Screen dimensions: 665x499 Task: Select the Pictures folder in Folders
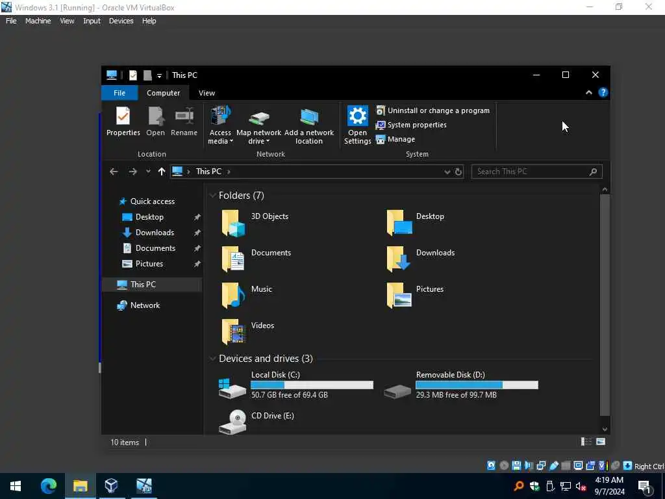click(415, 296)
